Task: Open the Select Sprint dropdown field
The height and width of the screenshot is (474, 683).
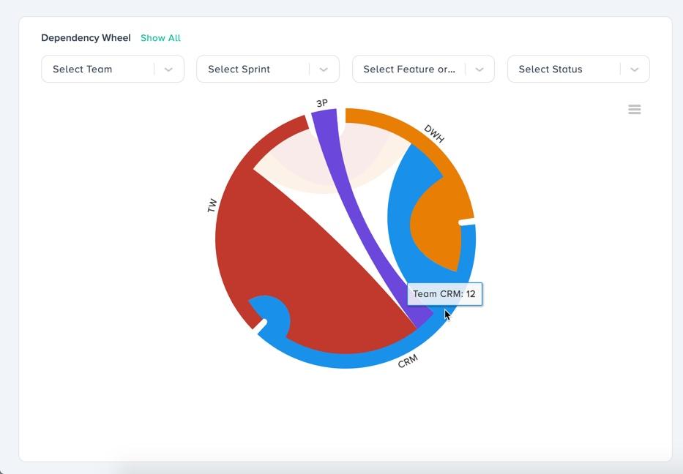Action: pyautogui.click(x=254, y=69)
